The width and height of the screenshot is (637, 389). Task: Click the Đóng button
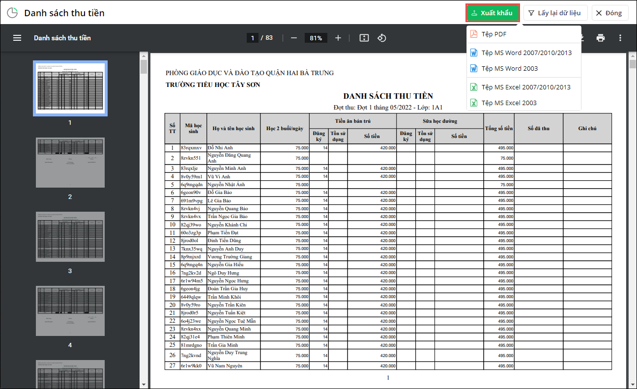click(x=609, y=13)
